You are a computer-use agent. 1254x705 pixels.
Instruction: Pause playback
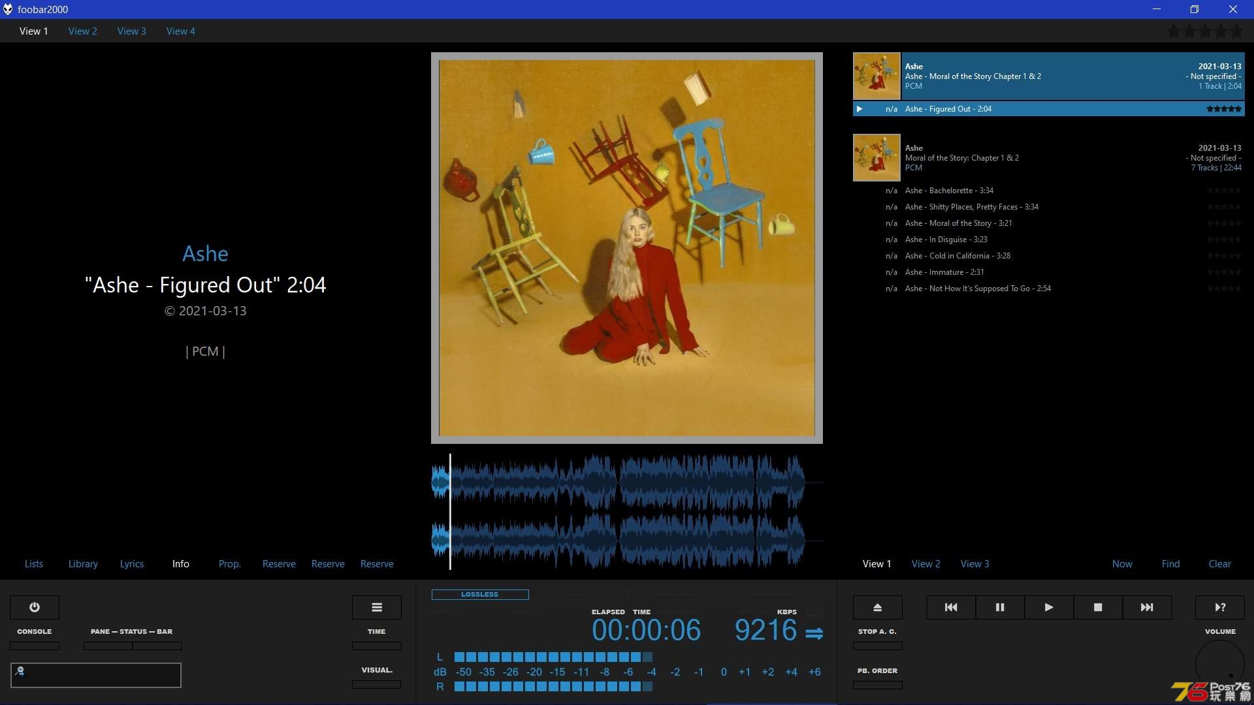click(1000, 607)
